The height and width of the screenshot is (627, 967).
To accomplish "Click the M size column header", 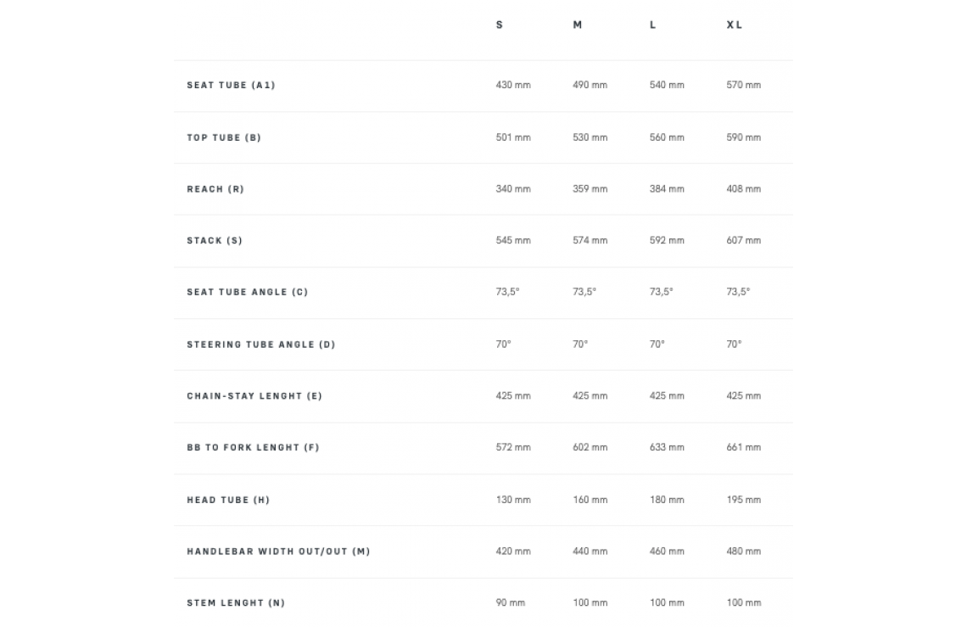I will pos(577,25).
